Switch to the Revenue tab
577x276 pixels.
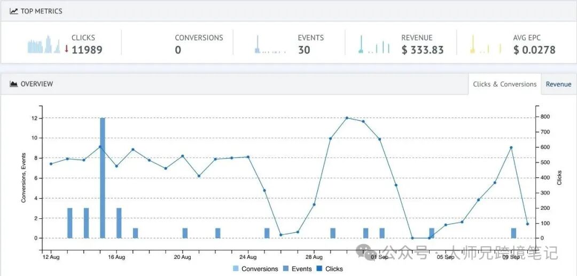(559, 84)
